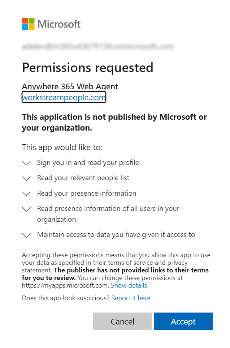The height and width of the screenshot is (348, 230).
Task: Click the 'Permissions requested' heading
Action: coord(88,68)
